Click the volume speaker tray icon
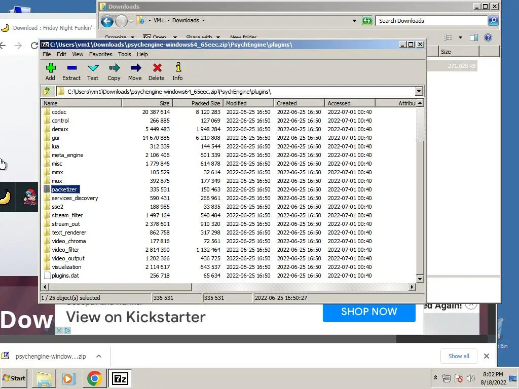The height and width of the screenshot is (389, 519). 470,378
